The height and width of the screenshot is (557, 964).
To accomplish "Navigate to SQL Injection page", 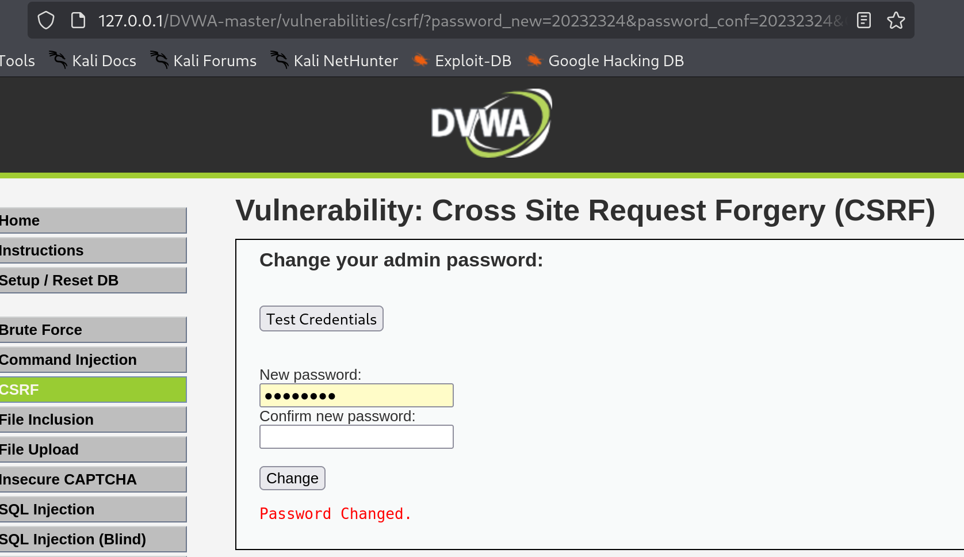I will point(92,509).
